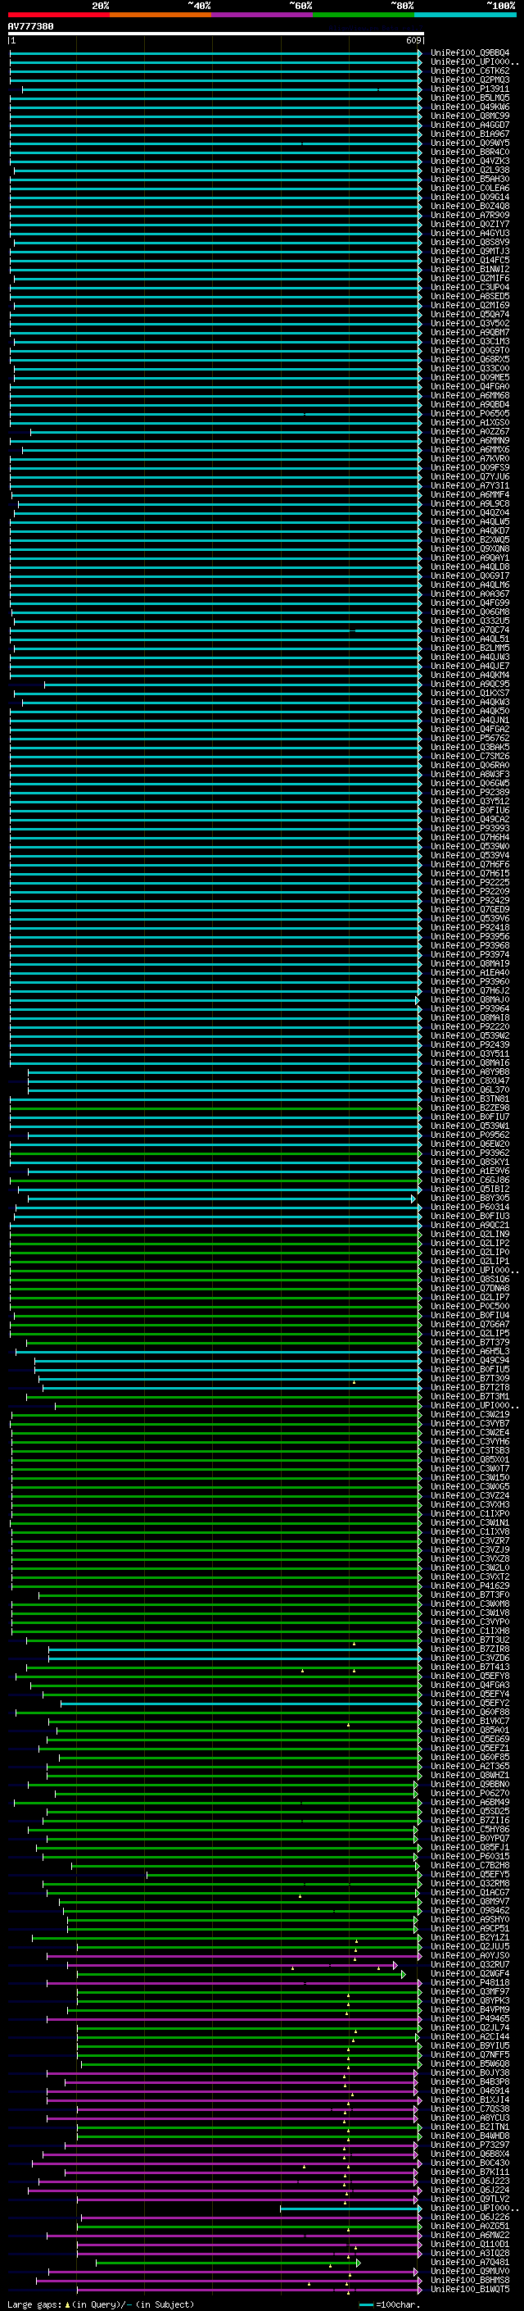Click the cyan ~100% identity legend segment
Viewport: 524px width, 2311px height.
click(465, 15)
